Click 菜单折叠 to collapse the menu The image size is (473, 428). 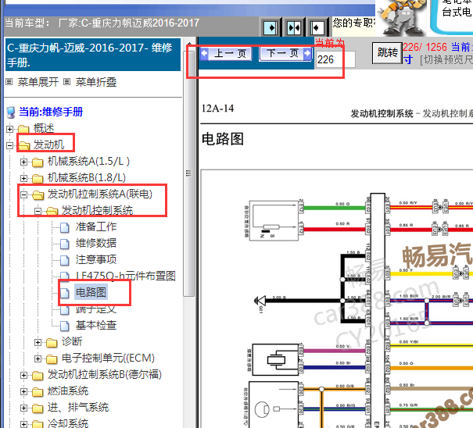pyautogui.click(x=96, y=82)
